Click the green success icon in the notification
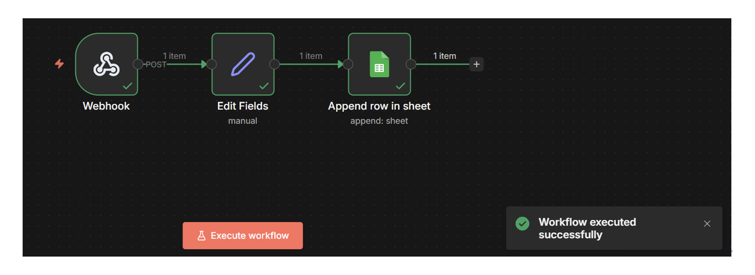The image size is (755, 275). [522, 224]
